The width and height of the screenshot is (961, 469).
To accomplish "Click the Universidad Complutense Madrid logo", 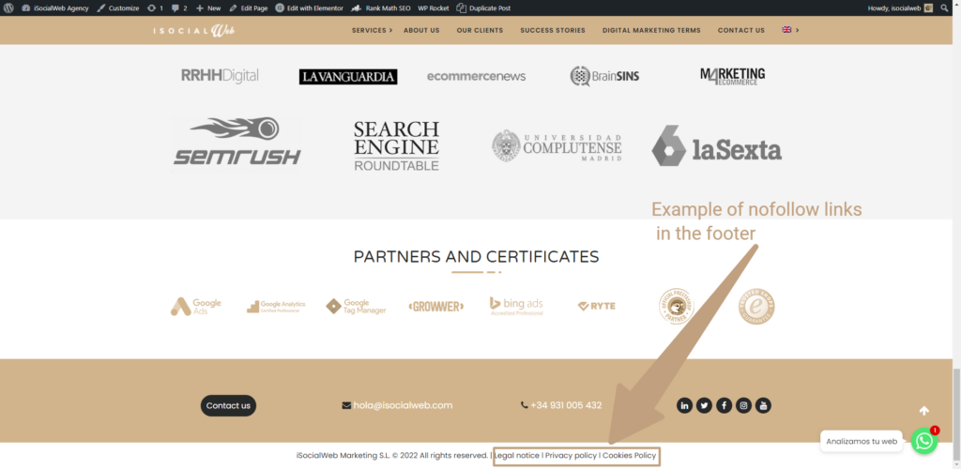I will pos(557,145).
